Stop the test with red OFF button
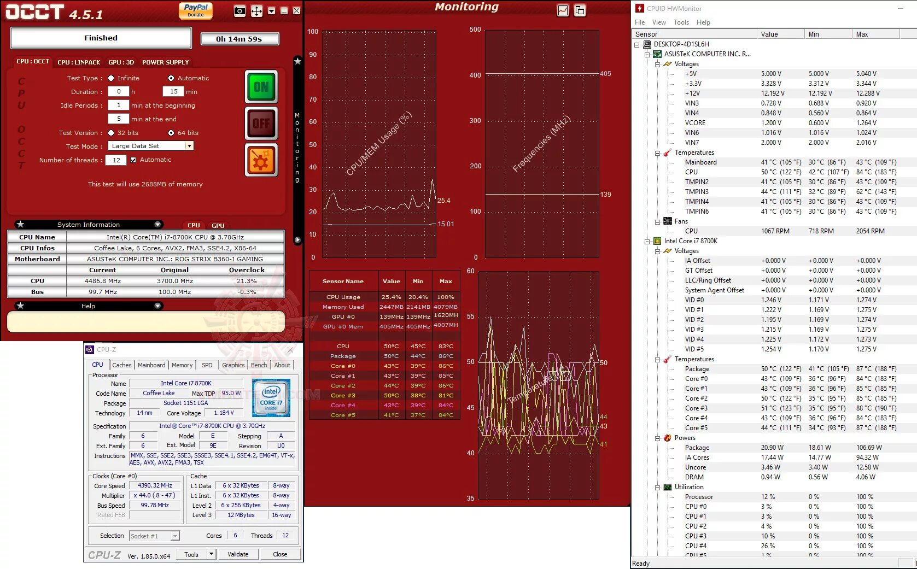917x569 pixels. (261, 124)
